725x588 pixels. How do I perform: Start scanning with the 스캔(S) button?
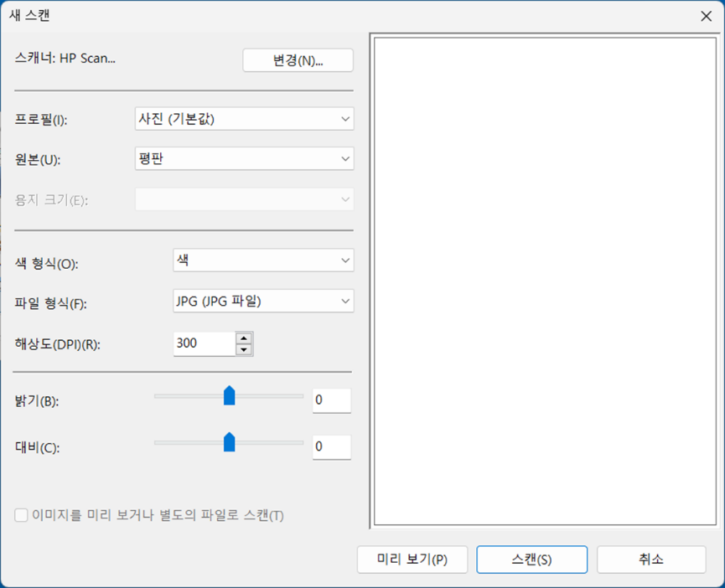click(x=531, y=560)
